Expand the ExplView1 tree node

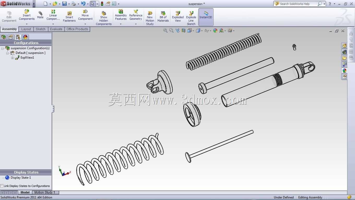[x=12, y=58]
